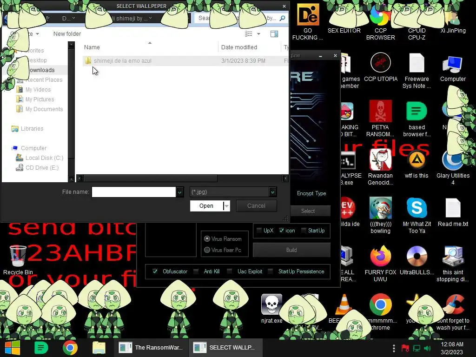Enable the UpX checkbox
This screenshot has width=476, height=357.
259,231
